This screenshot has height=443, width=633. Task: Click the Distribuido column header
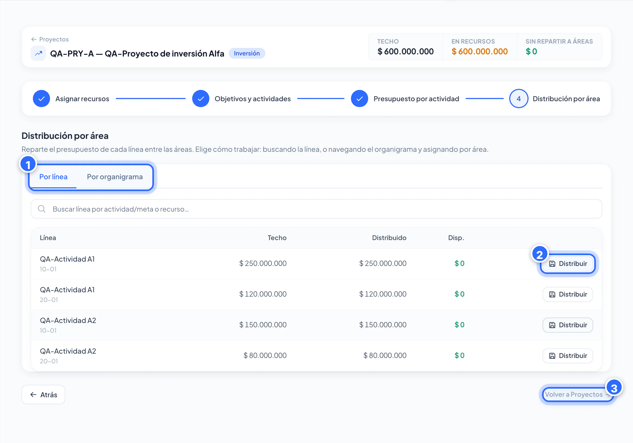coord(389,238)
